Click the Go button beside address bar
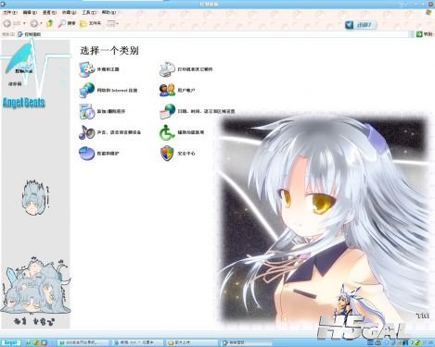435x347 pixels. pos(424,34)
